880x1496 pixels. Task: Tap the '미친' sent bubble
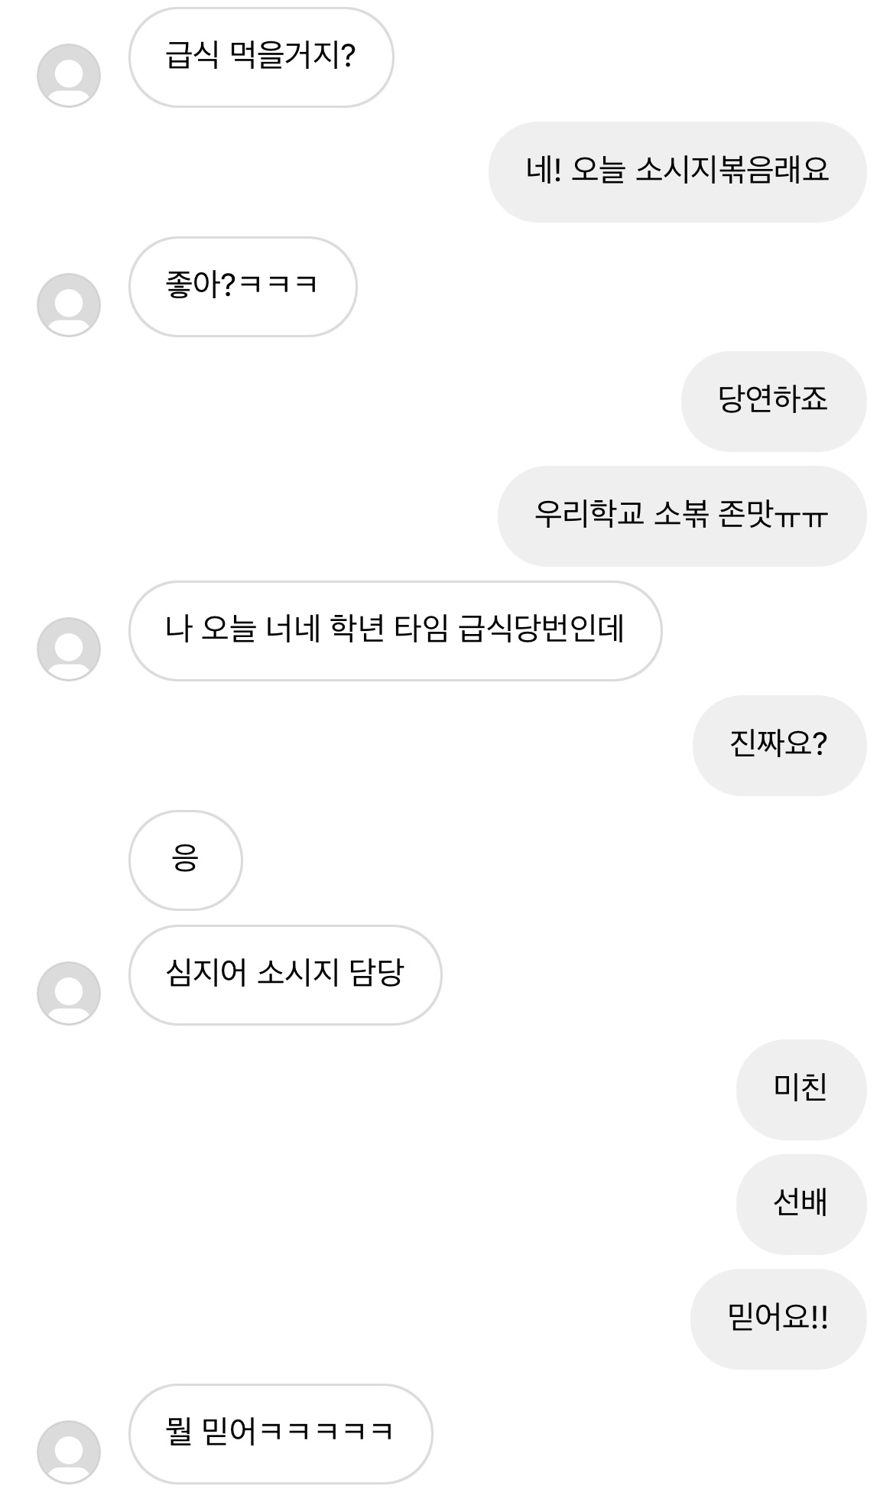click(x=800, y=1090)
